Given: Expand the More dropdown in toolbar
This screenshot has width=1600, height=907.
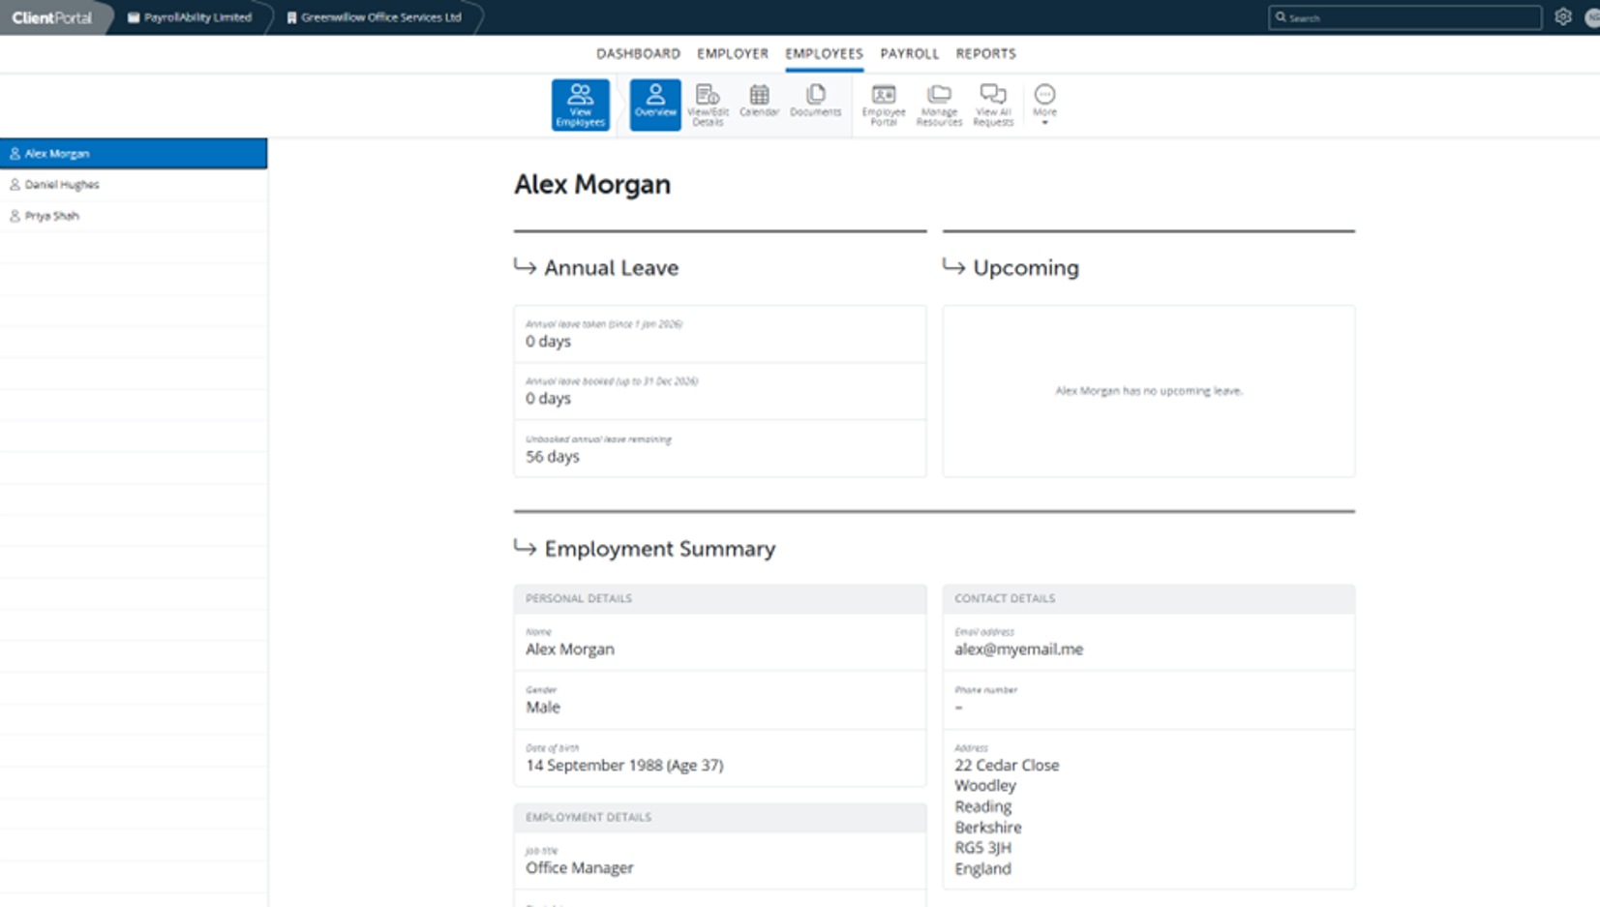Looking at the screenshot, I should (x=1044, y=105).
